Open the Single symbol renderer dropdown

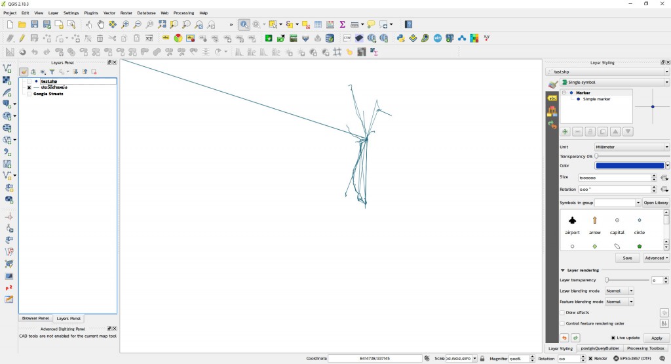click(x=614, y=82)
